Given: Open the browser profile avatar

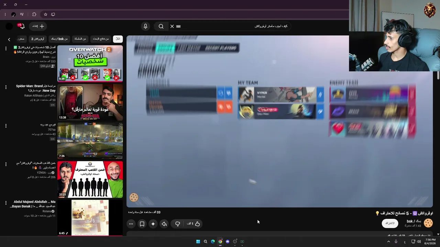Looking at the screenshot, I should (13, 14).
